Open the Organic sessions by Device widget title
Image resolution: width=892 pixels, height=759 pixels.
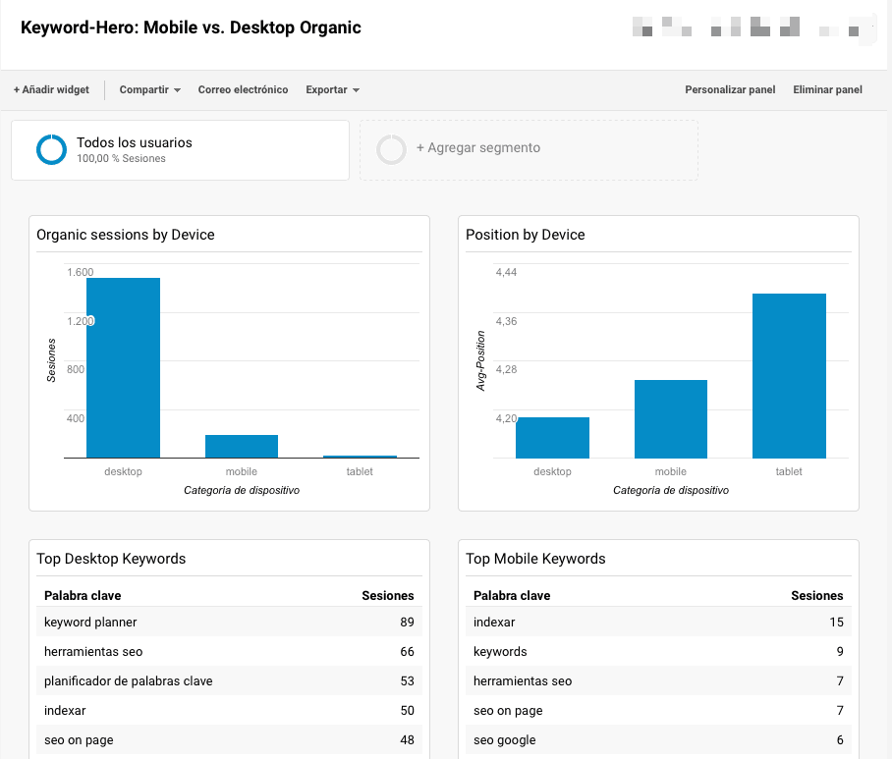coord(125,235)
